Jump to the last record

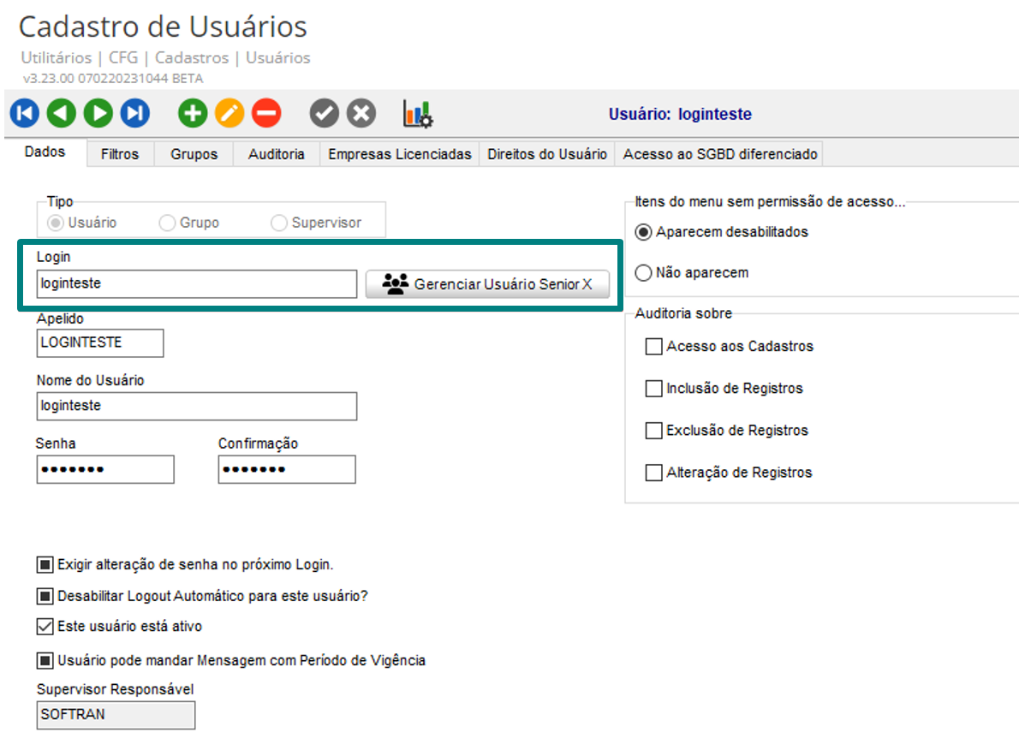pos(134,113)
